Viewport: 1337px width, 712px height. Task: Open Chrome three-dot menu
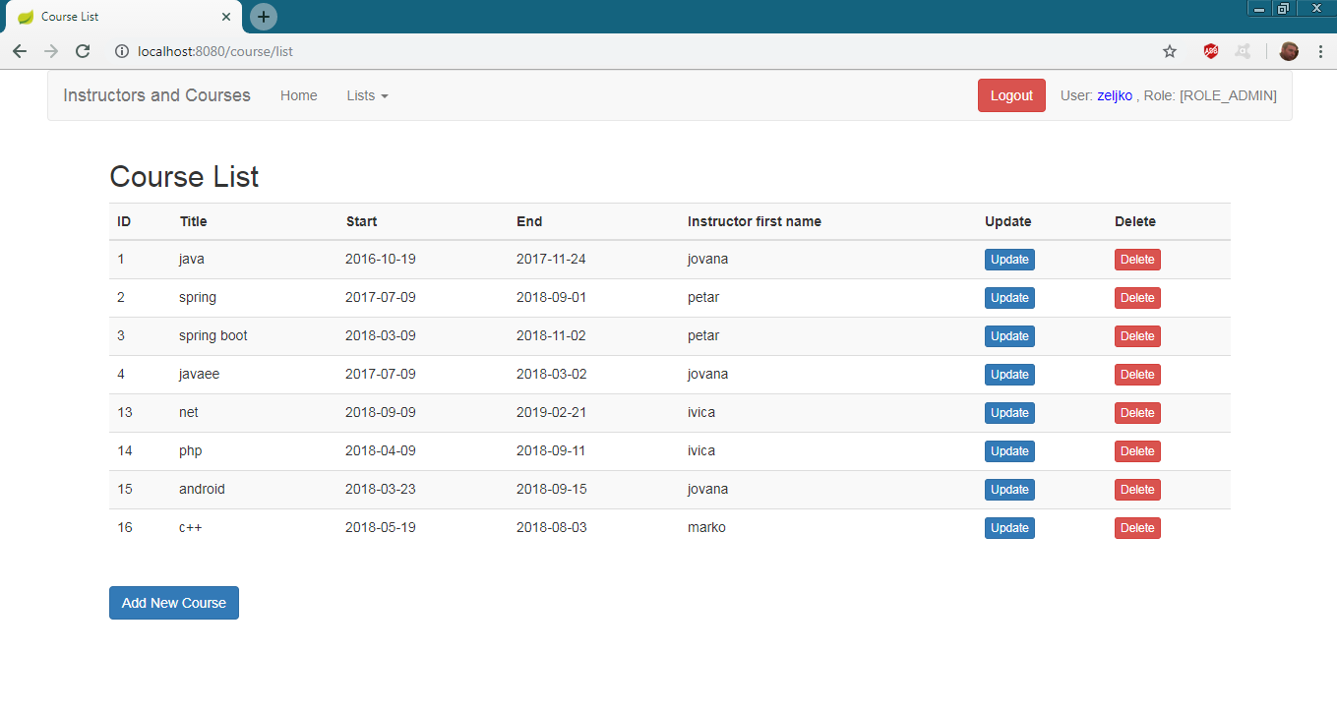[x=1320, y=51]
